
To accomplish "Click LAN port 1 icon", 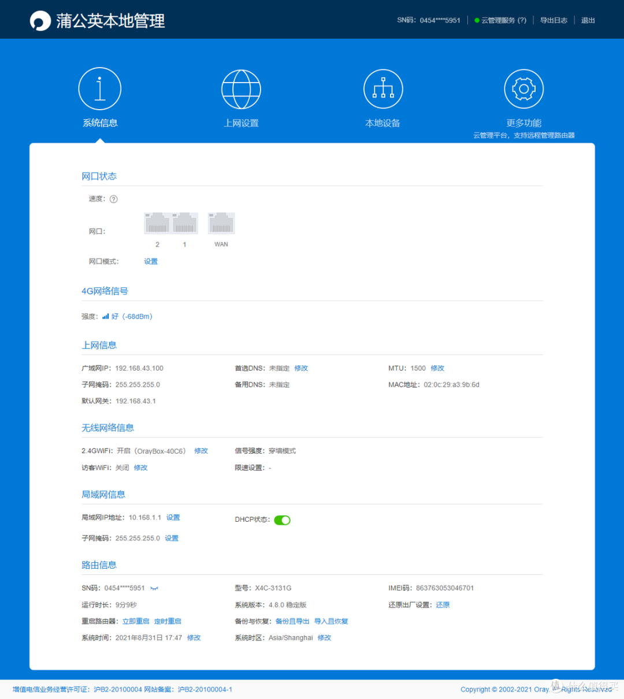I will (x=185, y=223).
